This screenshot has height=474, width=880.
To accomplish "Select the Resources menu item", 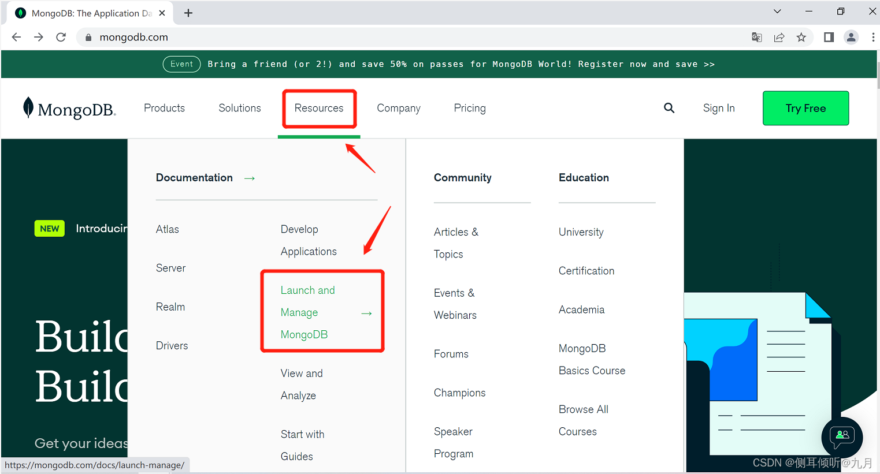I will point(319,108).
